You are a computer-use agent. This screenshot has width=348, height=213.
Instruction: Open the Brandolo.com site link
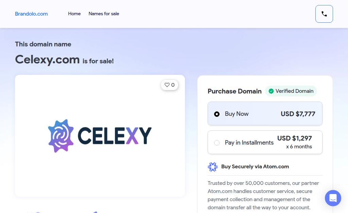click(31, 14)
